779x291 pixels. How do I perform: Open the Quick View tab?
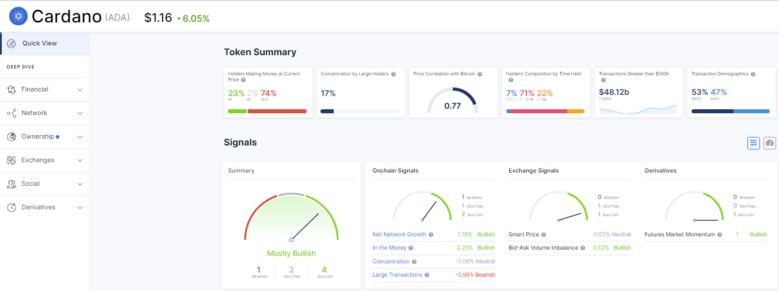tap(39, 43)
